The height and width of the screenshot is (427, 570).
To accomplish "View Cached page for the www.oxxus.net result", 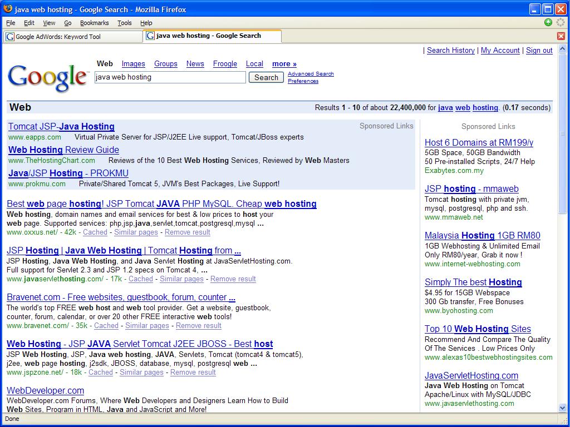I will tap(95, 232).
